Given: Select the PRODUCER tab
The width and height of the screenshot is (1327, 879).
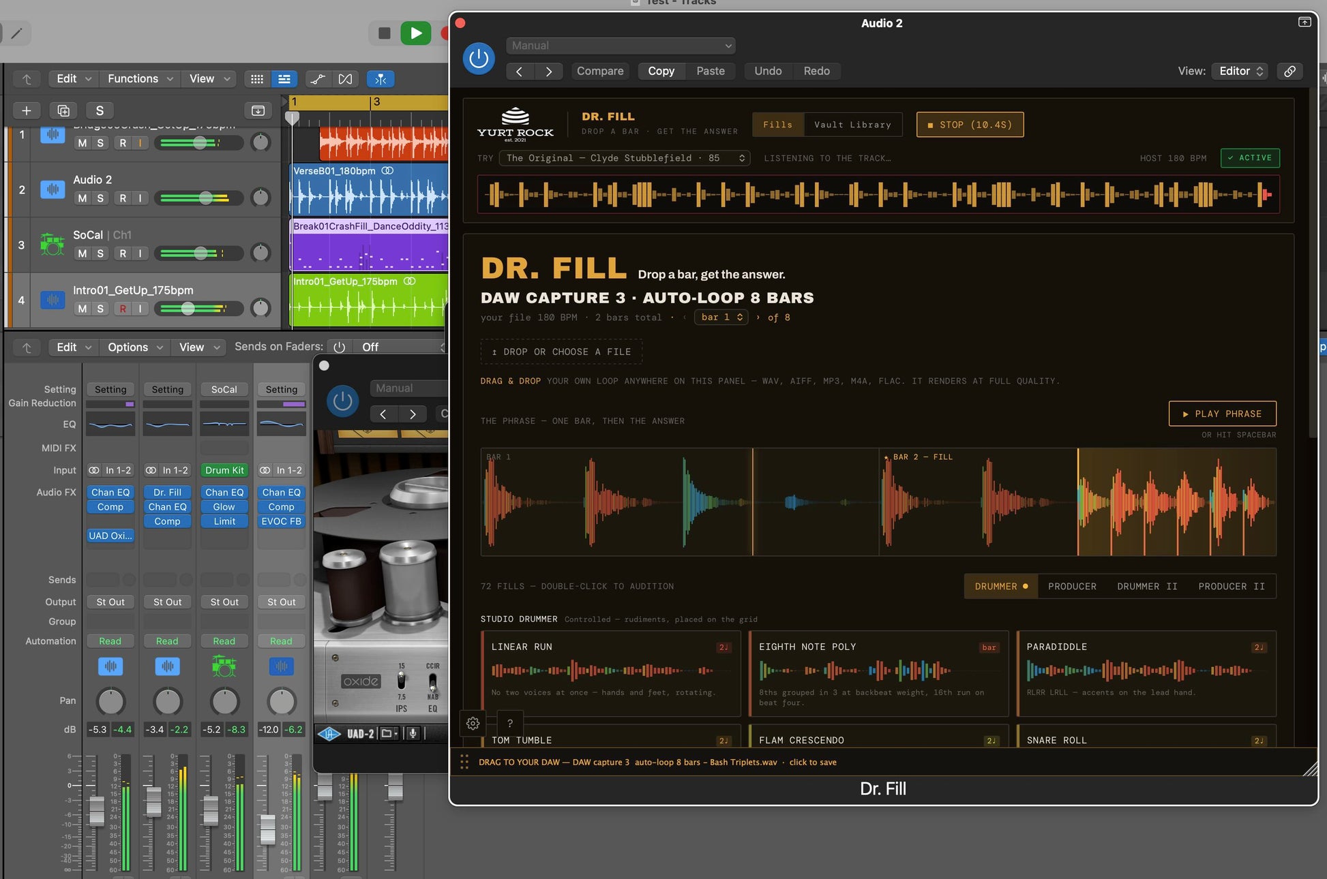Looking at the screenshot, I should tap(1072, 586).
